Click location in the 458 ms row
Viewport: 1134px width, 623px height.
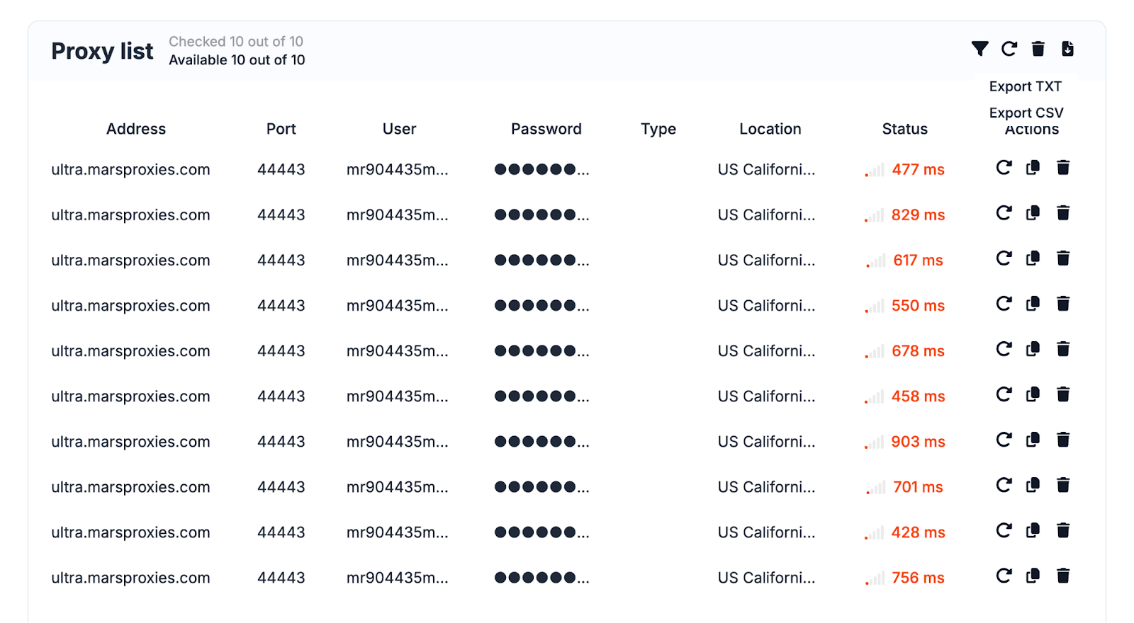(x=767, y=396)
